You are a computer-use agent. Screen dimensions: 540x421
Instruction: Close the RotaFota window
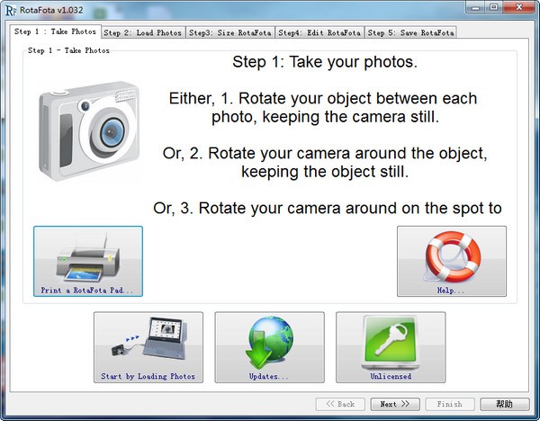click(519, 7)
